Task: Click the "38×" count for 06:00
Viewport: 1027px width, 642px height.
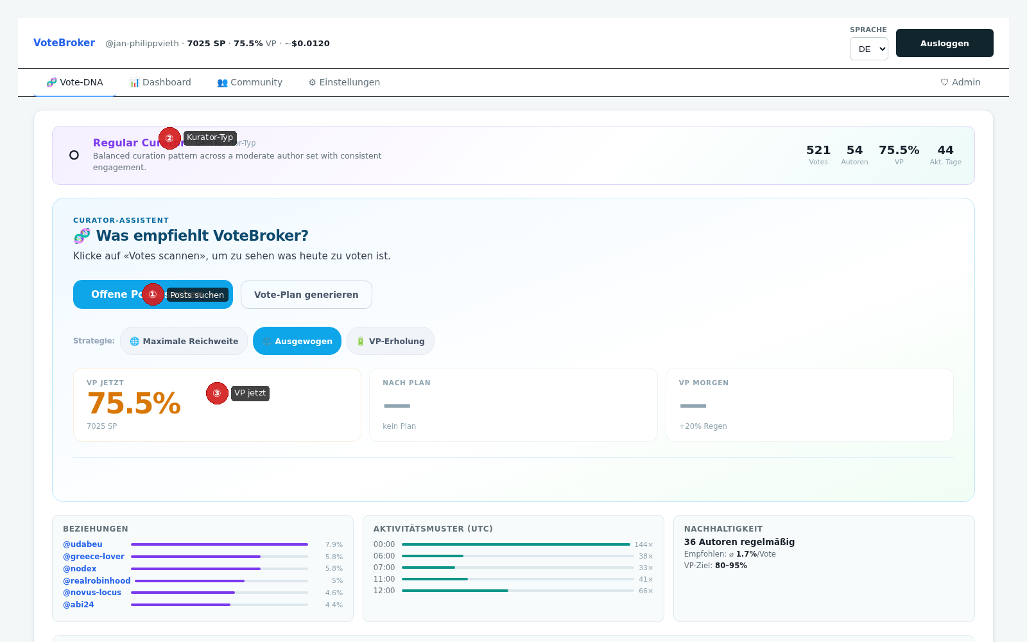Action: (646, 556)
